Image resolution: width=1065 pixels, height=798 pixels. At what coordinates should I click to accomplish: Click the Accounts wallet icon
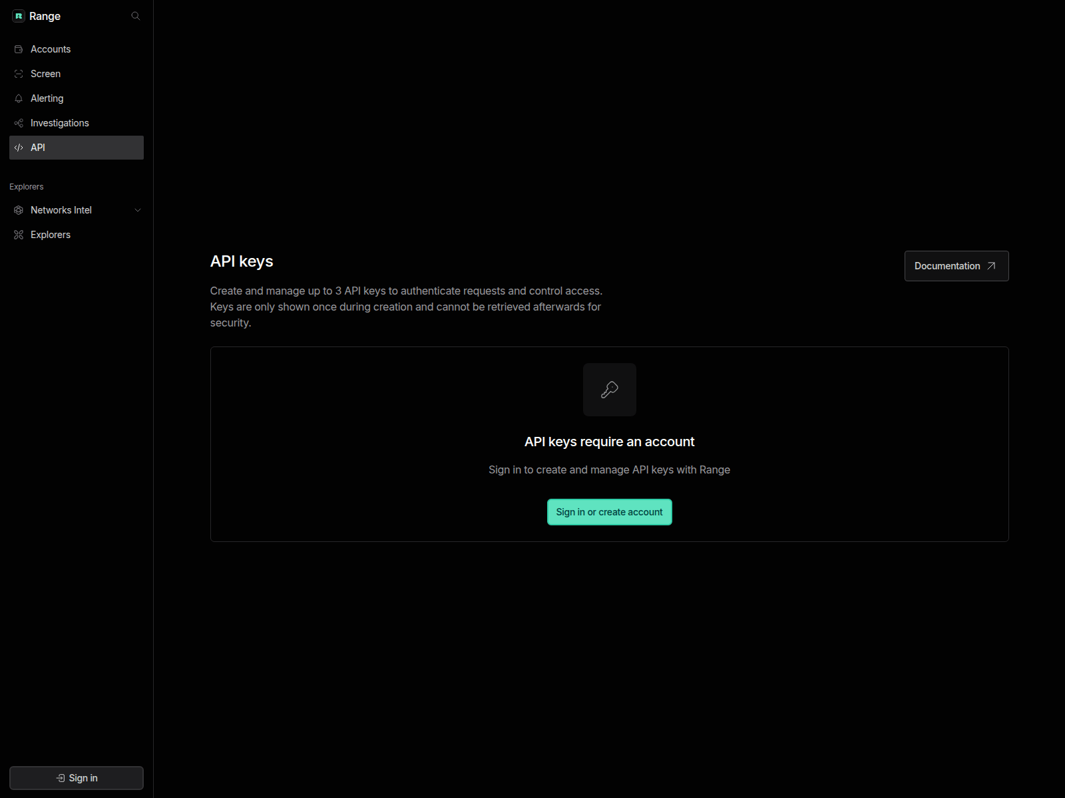coord(19,49)
